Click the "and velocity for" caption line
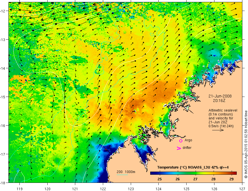 click(221, 118)
